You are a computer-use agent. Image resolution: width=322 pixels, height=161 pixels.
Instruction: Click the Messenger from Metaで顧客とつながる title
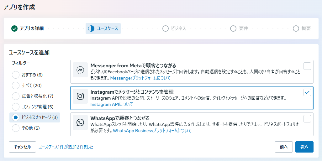tap(133, 66)
